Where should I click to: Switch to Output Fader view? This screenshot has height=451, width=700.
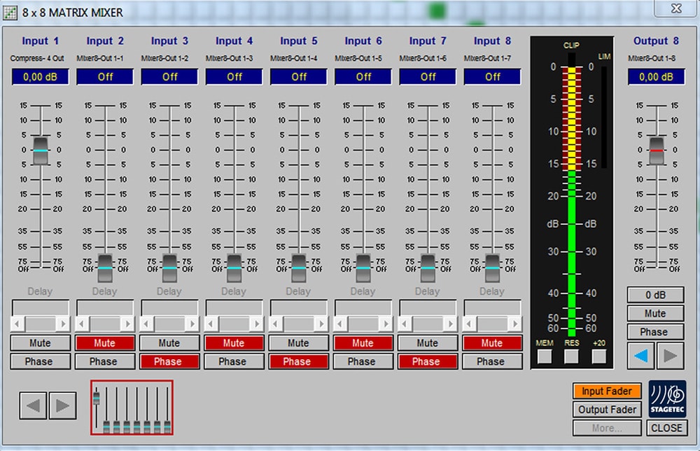(606, 410)
